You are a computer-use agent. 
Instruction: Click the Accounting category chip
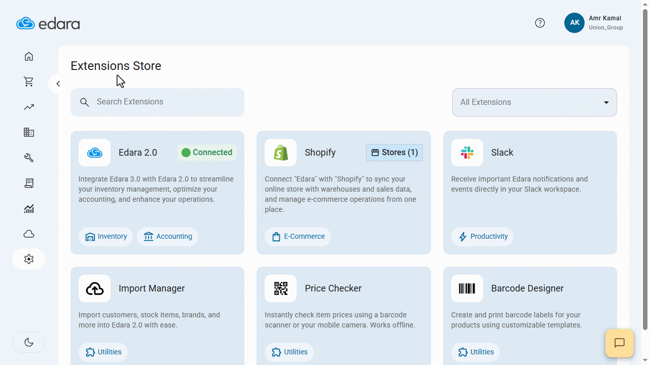click(168, 237)
